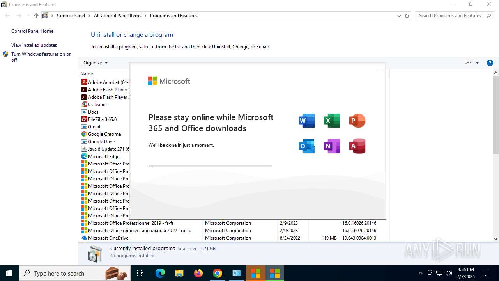Click the OneNote icon in the Office installer
Screen dimensions: 499x281
[x=332, y=146]
